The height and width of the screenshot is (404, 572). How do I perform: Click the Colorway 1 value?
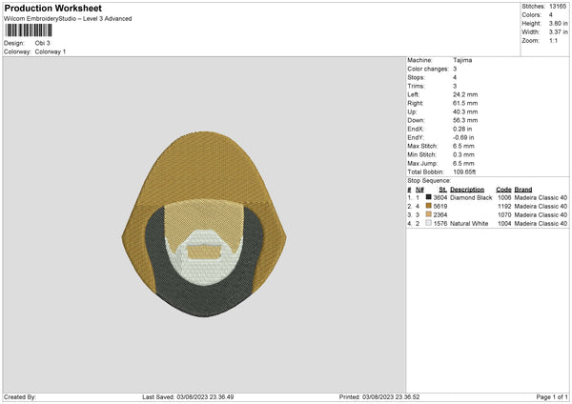click(x=51, y=51)
